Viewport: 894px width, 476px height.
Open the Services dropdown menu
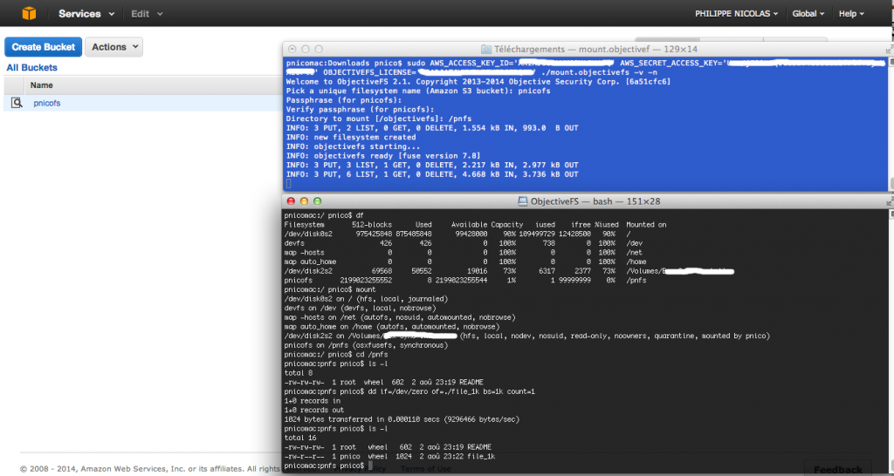click(86, 14)
